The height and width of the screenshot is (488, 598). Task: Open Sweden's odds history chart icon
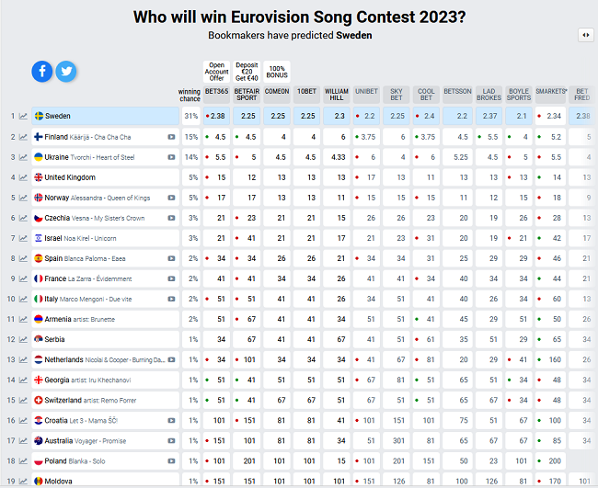coord(22,116)
